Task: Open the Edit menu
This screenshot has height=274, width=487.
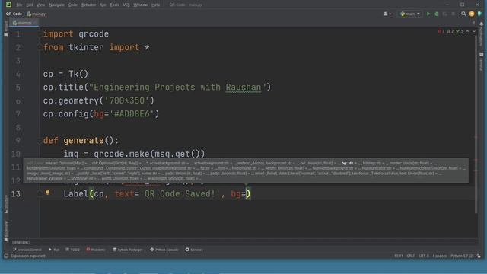Action: coord(29,5)
